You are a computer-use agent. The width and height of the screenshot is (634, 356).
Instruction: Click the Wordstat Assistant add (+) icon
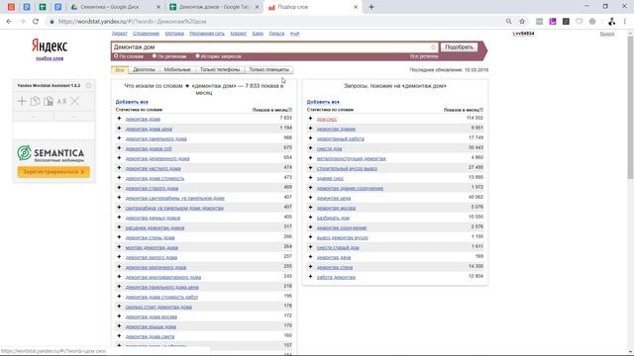(x=22, y=101)
